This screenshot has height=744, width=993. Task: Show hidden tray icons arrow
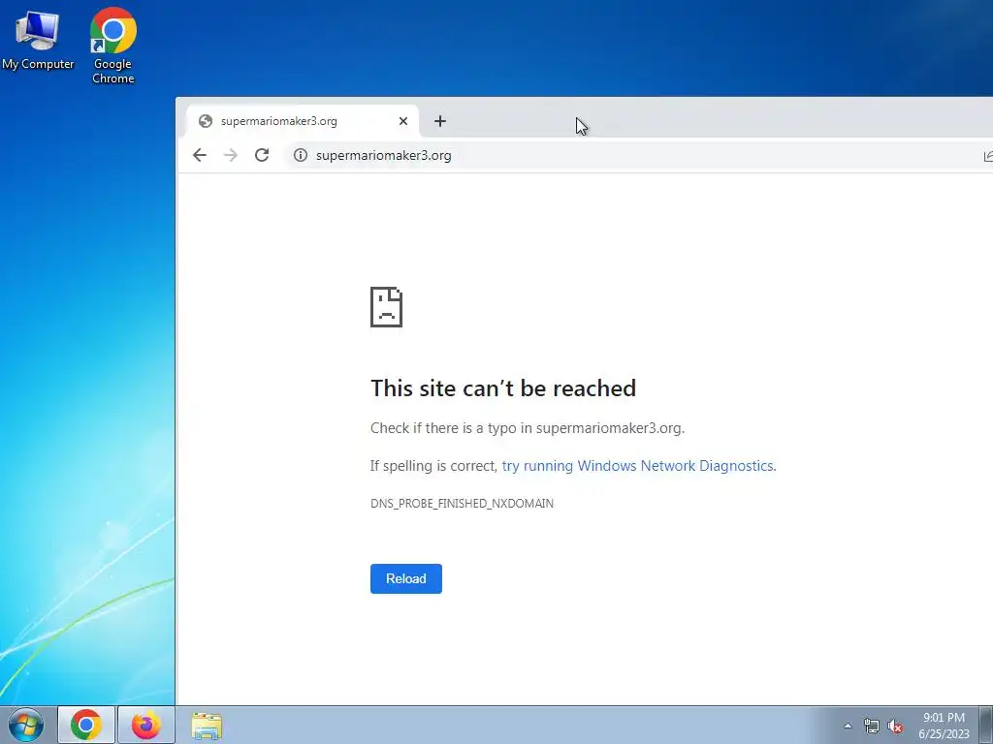point(848,726)
